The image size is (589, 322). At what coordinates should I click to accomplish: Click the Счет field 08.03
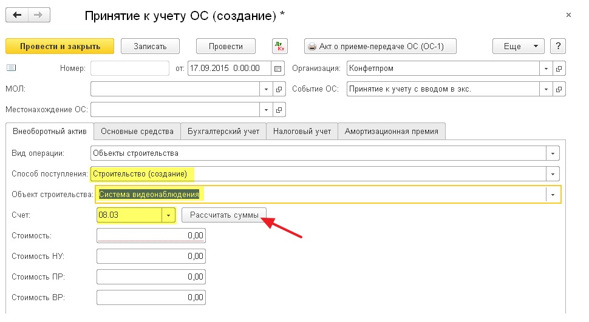point(129,215)
